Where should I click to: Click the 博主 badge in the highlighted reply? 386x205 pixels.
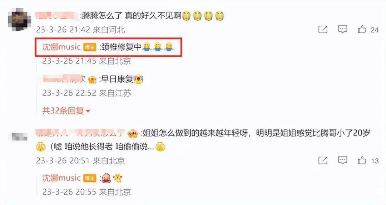point(90,47)
